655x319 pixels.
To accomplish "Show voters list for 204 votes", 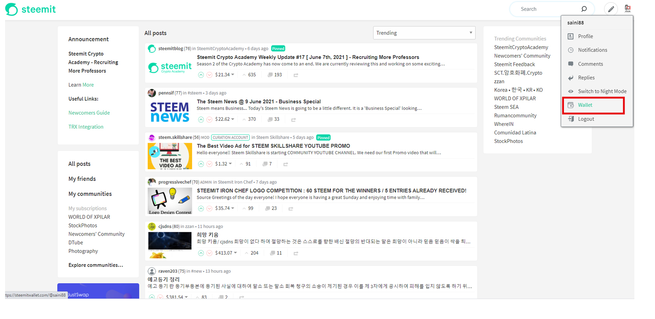I will (x=251, y=253).
